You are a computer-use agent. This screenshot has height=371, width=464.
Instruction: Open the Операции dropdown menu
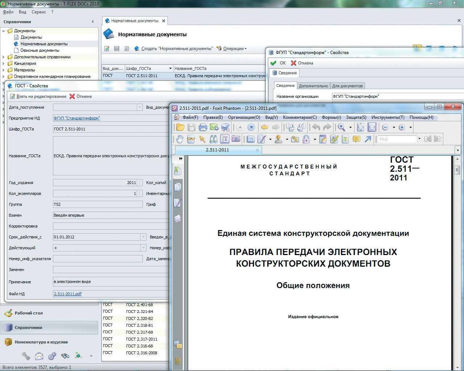(x=233, y=49)
